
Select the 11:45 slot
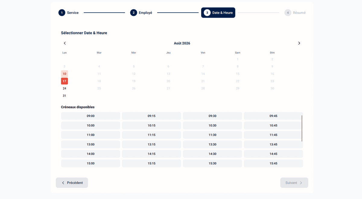point(273,135)
